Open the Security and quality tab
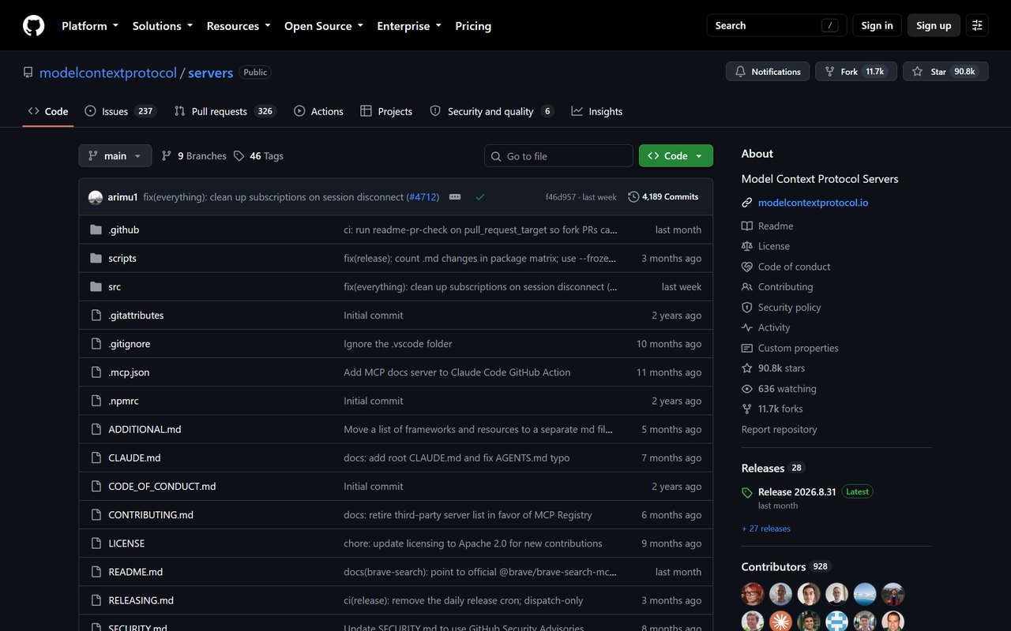 pyautogui.click(x=491, y=111)
